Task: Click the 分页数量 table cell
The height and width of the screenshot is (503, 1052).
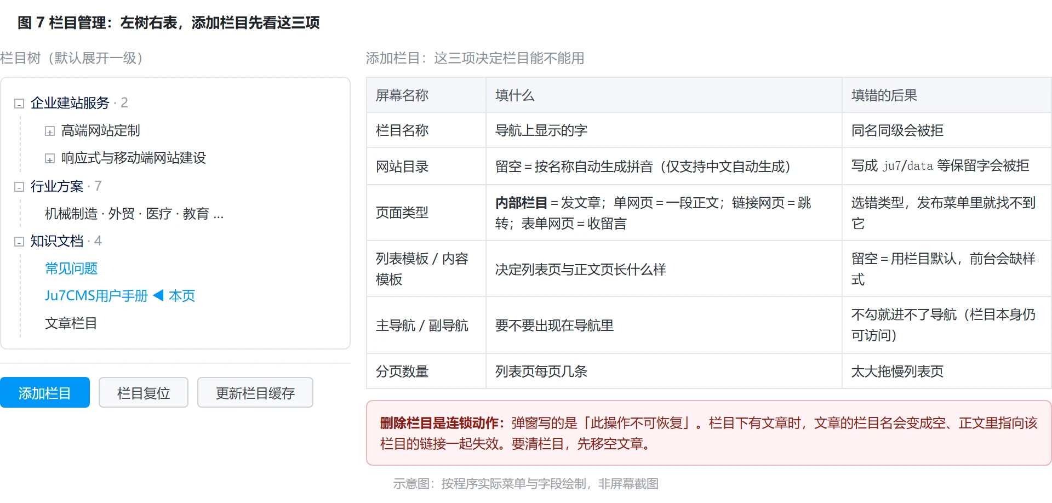Action: 426,371
